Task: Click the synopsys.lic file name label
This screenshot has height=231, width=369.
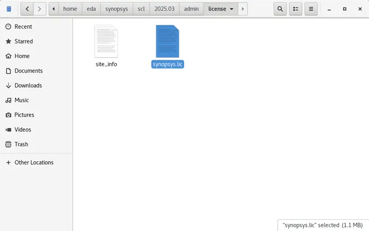Action: click(168, 64)
